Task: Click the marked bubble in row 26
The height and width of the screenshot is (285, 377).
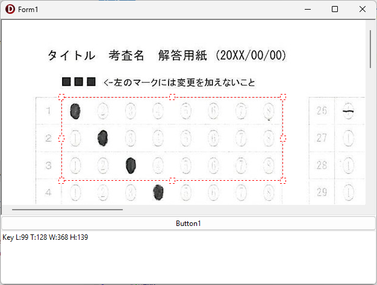Action: coord(348,111)
